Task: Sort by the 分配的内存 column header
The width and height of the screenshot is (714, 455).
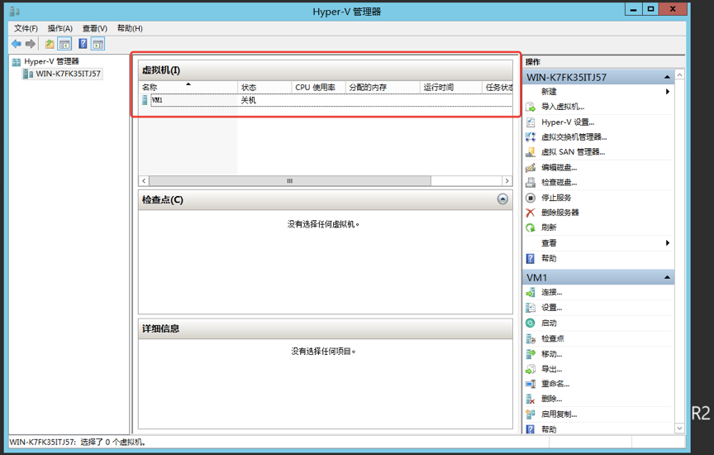Action: click(383, 87)
